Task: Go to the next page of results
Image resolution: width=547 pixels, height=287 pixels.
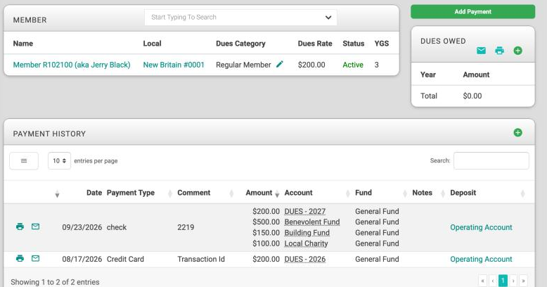Action: pyautogui.click(x=513, y=281)
